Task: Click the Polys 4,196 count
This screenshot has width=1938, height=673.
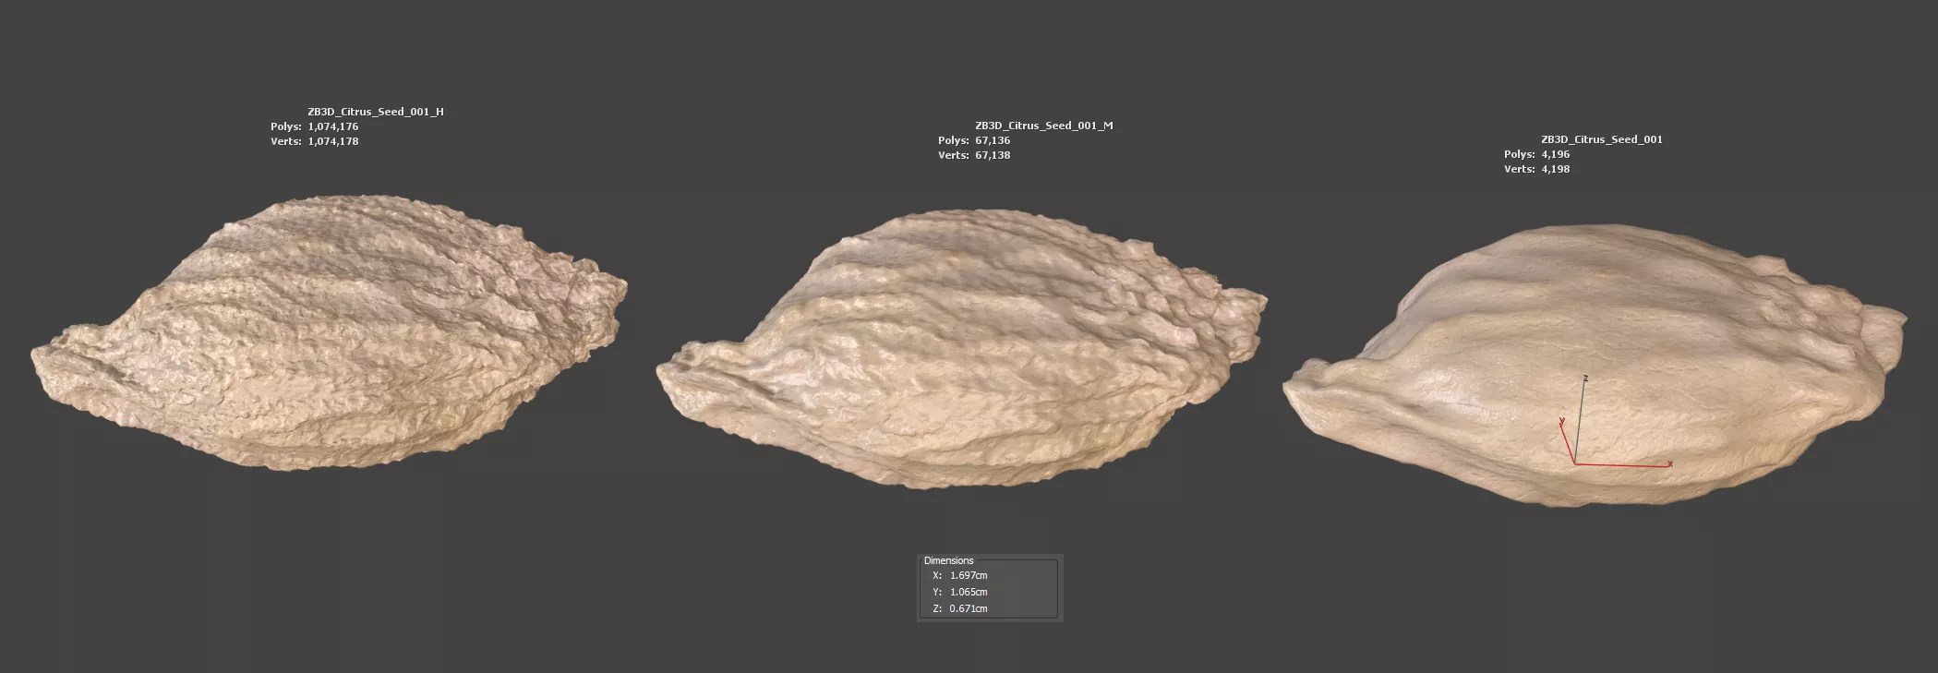Action: pyautogui.click(x=1555, y=154)
